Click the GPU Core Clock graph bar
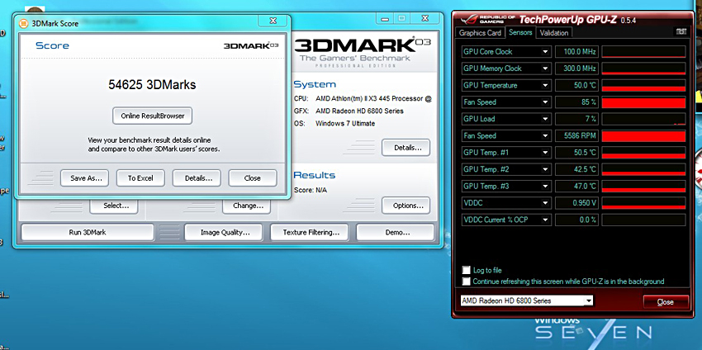Screen dimensions: 702x350 point(643,51)
